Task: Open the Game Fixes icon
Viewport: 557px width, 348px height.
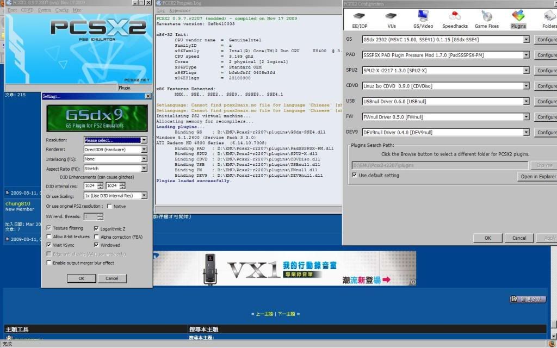Action: pyautogui.click(x=487, y=19)
